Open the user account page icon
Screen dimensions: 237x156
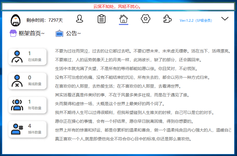(x=80, y=19)
